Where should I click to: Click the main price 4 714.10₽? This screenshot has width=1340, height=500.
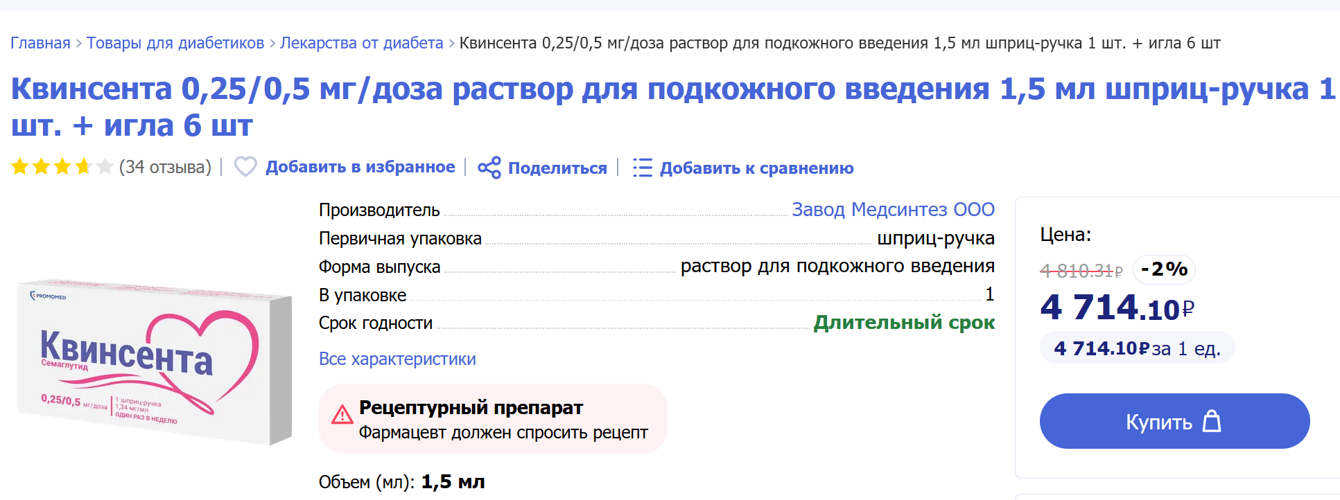1117,307
